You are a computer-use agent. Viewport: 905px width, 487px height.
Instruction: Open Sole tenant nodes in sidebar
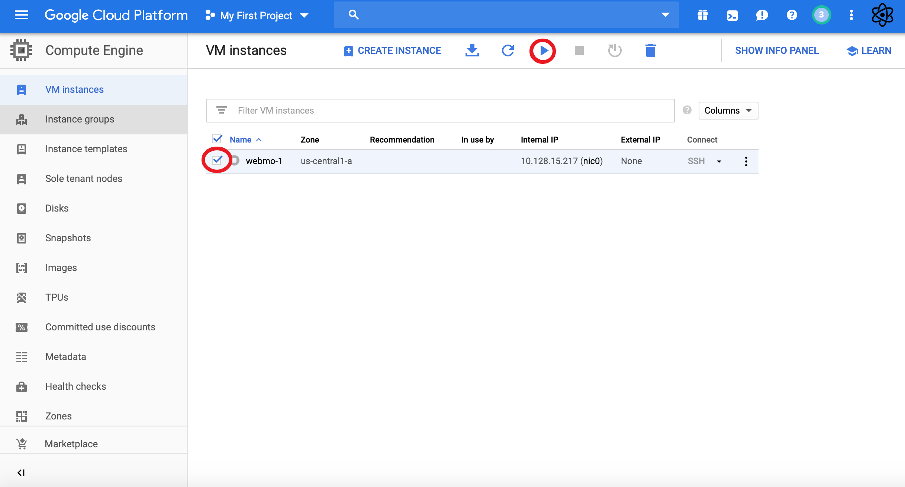(94, 179)
